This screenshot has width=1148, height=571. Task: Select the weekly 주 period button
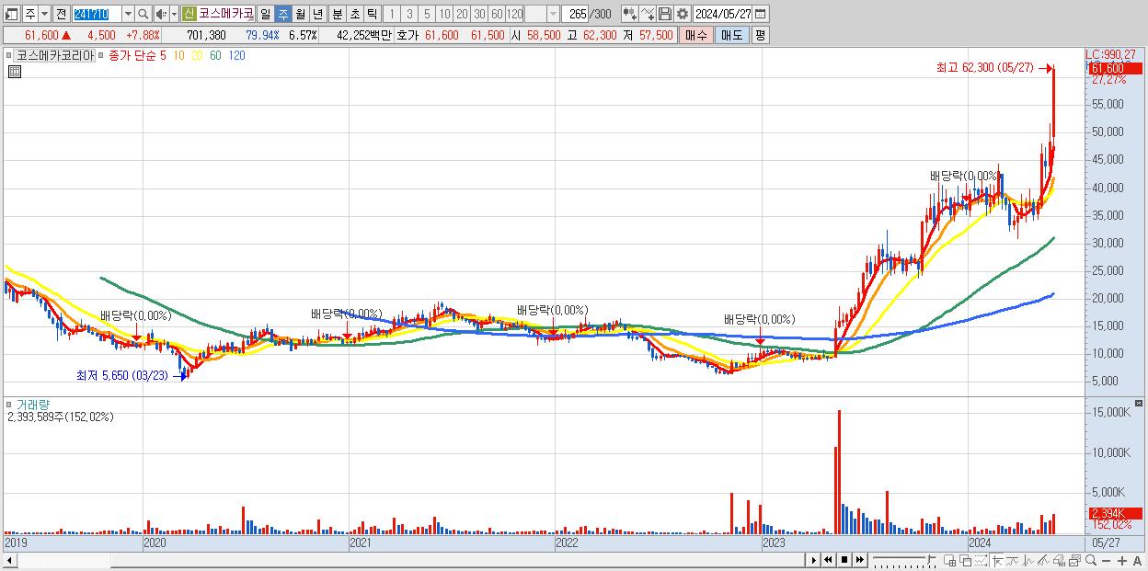282,14
